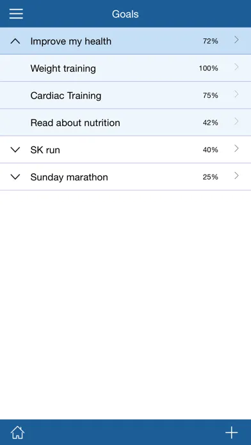Open details arrow for SK run
Image resolution: width=251 pixels, height=445 pixels.
coord(236,148)
